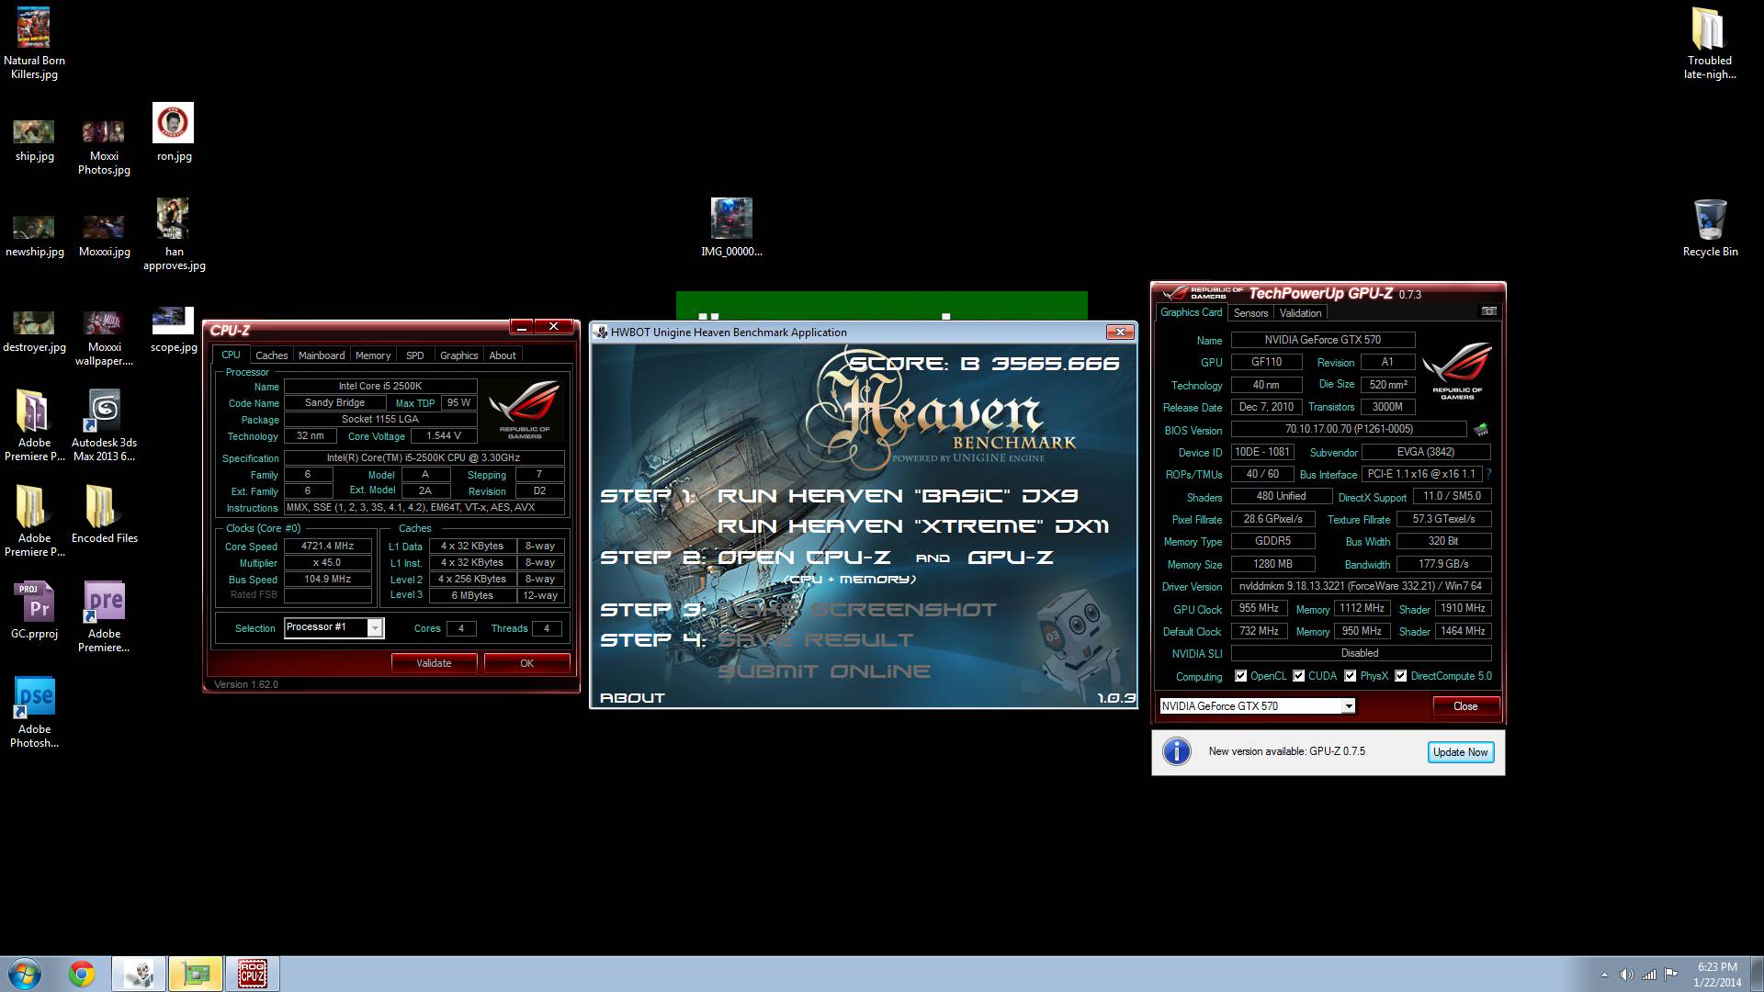Viewport: 1764px width, 992px height.
Task: Click GPU-Z link in Heaven step 2
Action: tap(1011, 558)
